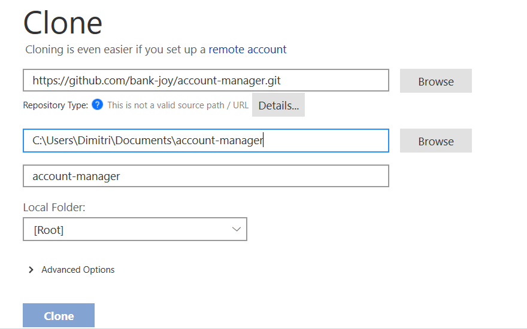
Task: Open the [Root] Local Folder dropdown
Action: [x=135, y=229]
